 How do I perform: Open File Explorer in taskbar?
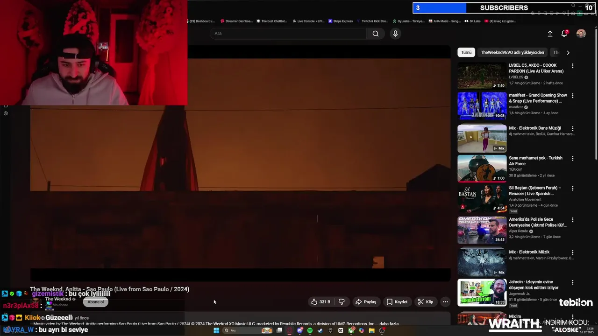click(x=371, y=330)
